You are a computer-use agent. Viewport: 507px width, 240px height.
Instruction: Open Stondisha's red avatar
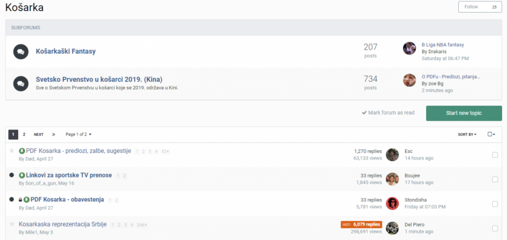click(x=392, y=203)
